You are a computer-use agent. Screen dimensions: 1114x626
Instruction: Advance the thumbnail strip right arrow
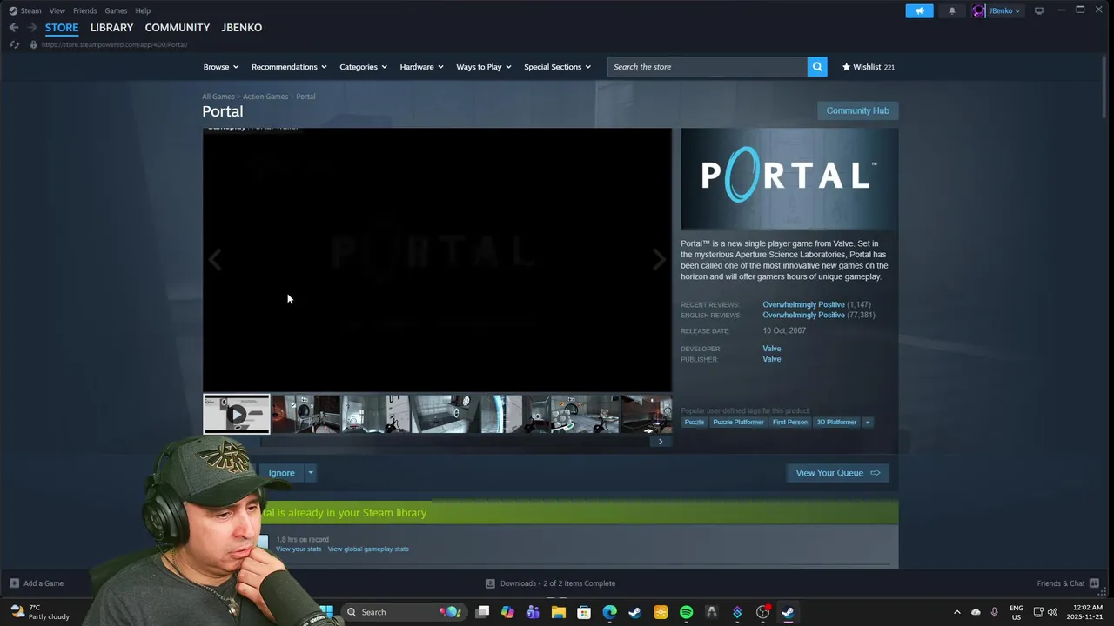661,442
